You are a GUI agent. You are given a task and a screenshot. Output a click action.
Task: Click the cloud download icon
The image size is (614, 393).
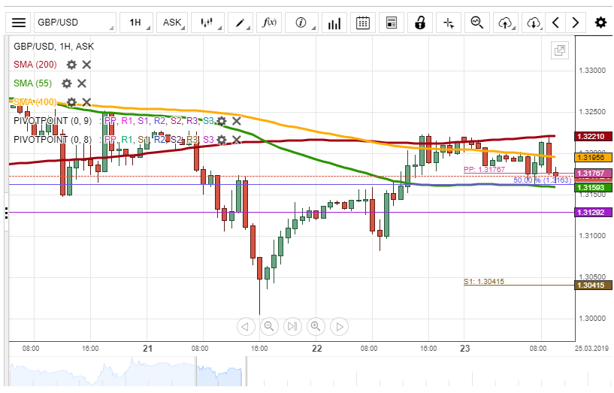[x=534, y=23]
